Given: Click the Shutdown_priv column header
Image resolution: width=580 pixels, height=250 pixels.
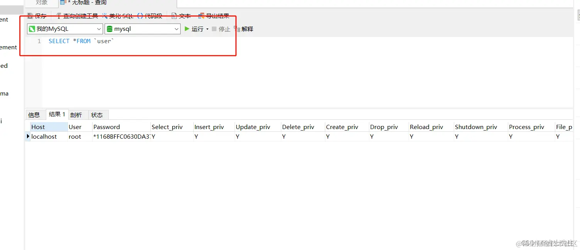Looking at the screenshot, I should coord(481,127).
